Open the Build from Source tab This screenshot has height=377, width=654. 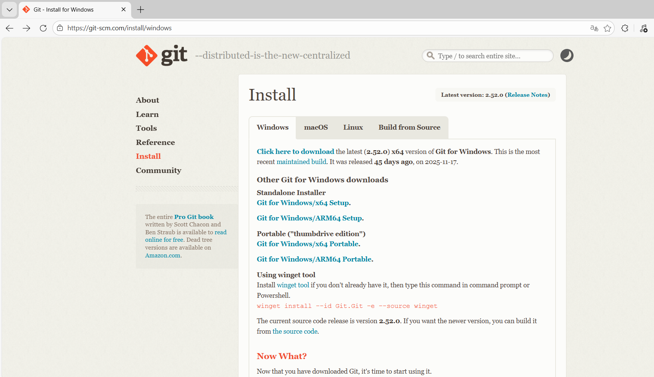(x=409, y=127)
